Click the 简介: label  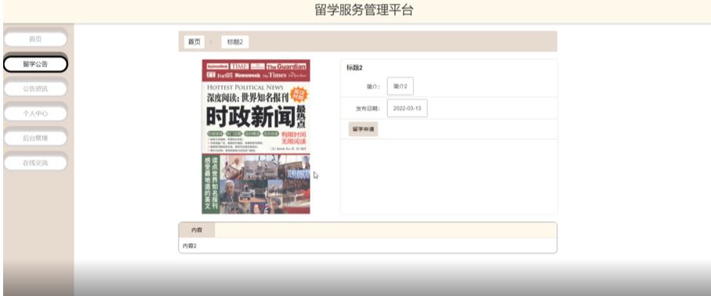pyautogui.click(x=373, y=86)
